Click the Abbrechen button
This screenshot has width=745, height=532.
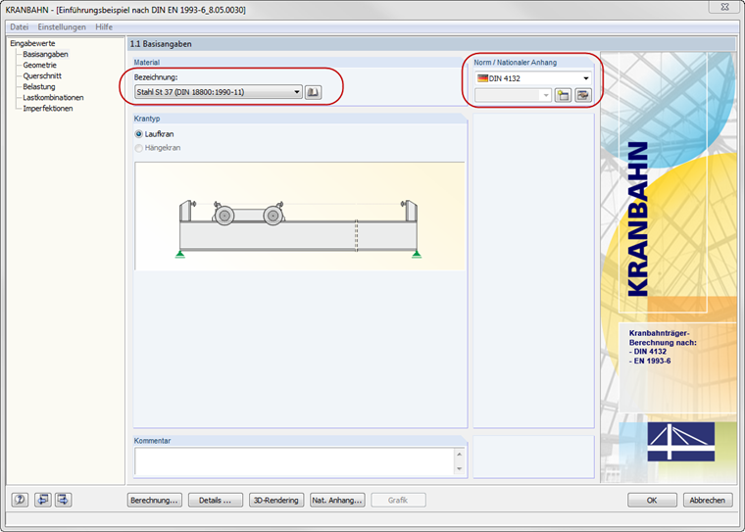click(708, 501)
